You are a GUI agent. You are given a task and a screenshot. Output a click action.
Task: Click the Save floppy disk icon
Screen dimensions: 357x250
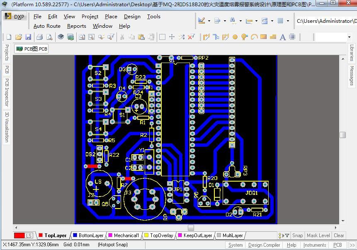click(28, 37)
